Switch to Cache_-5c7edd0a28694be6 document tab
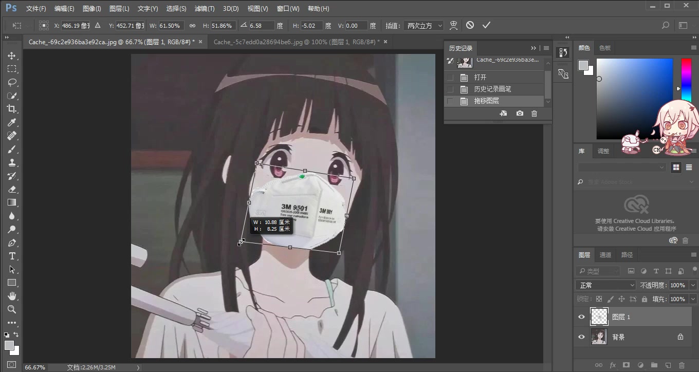This screenshot has width=699, height=372. coord(297,42)
